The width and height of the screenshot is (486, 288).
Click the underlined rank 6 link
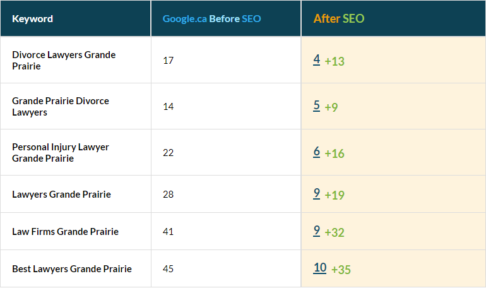[x=317, y=152]
